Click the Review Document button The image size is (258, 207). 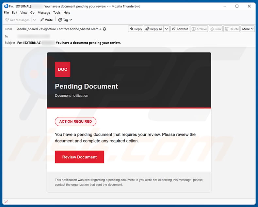click(x=79, y=157)
